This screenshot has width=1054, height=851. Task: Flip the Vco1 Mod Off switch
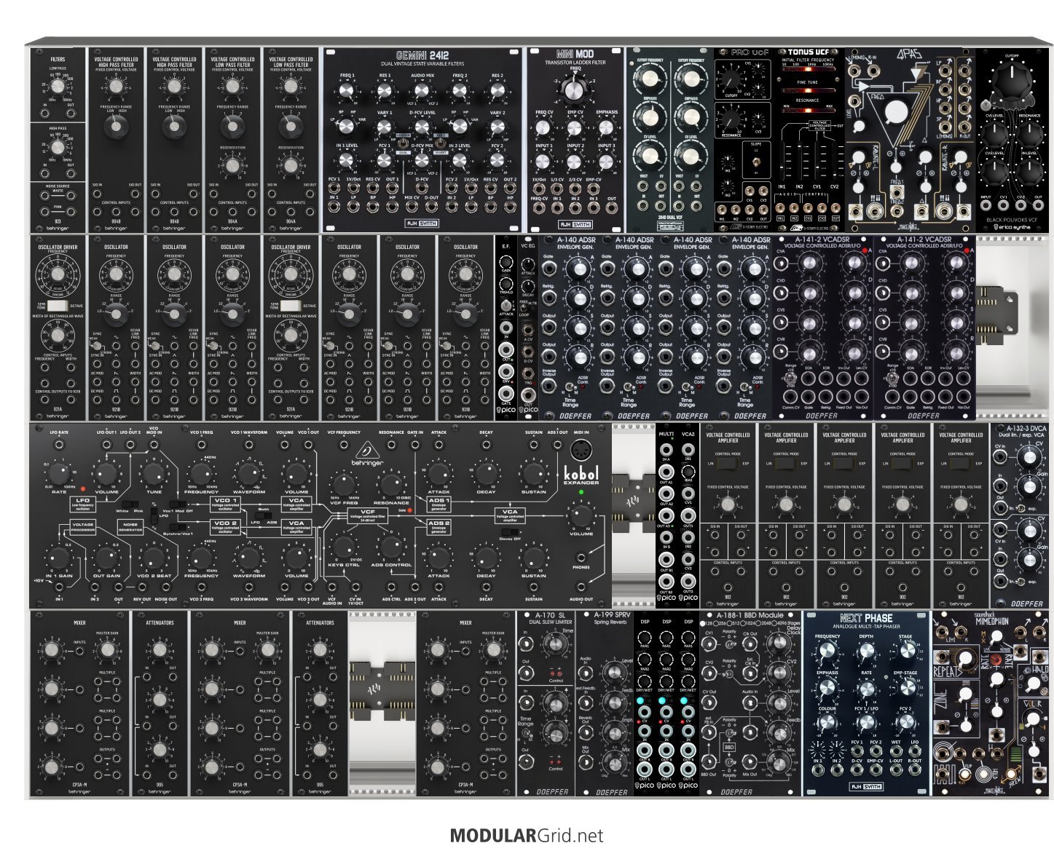point(178,504)
